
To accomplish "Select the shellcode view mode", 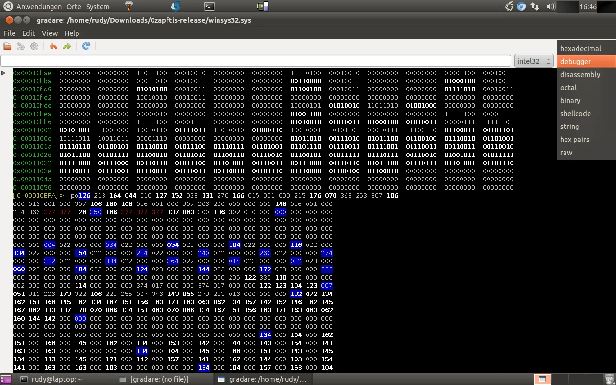I will click(x=586, y=114).
